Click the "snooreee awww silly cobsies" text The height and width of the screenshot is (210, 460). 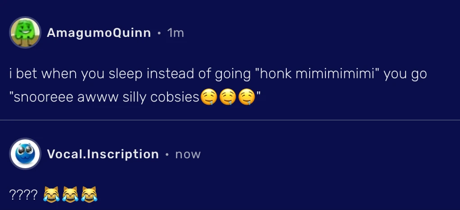click(106, 98)
